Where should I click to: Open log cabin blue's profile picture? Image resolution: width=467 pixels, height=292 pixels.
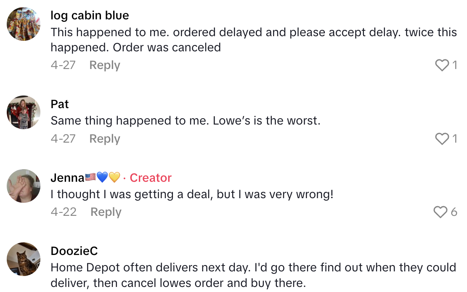click(x=24, y=24)
